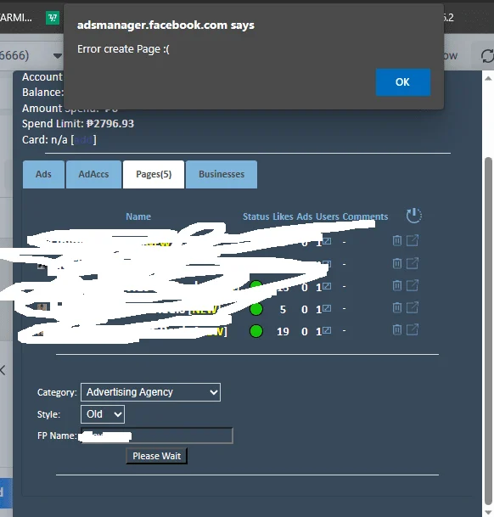The width and height of the screenshot is (494, 517).
Task: Click green status dot of 5-likes page
Action: [x=256, y=309]
